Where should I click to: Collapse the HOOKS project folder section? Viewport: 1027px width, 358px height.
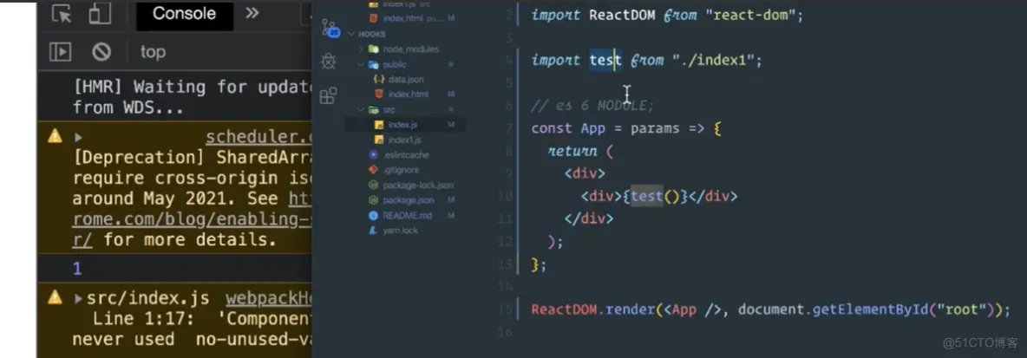pos(370,34)
